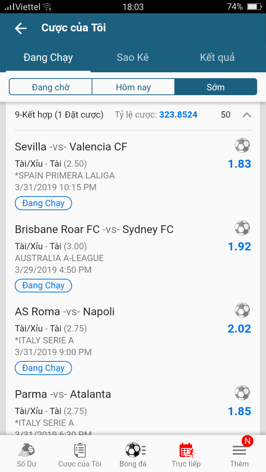
Task: Select the Đang chờ filter
Action: 51,87
